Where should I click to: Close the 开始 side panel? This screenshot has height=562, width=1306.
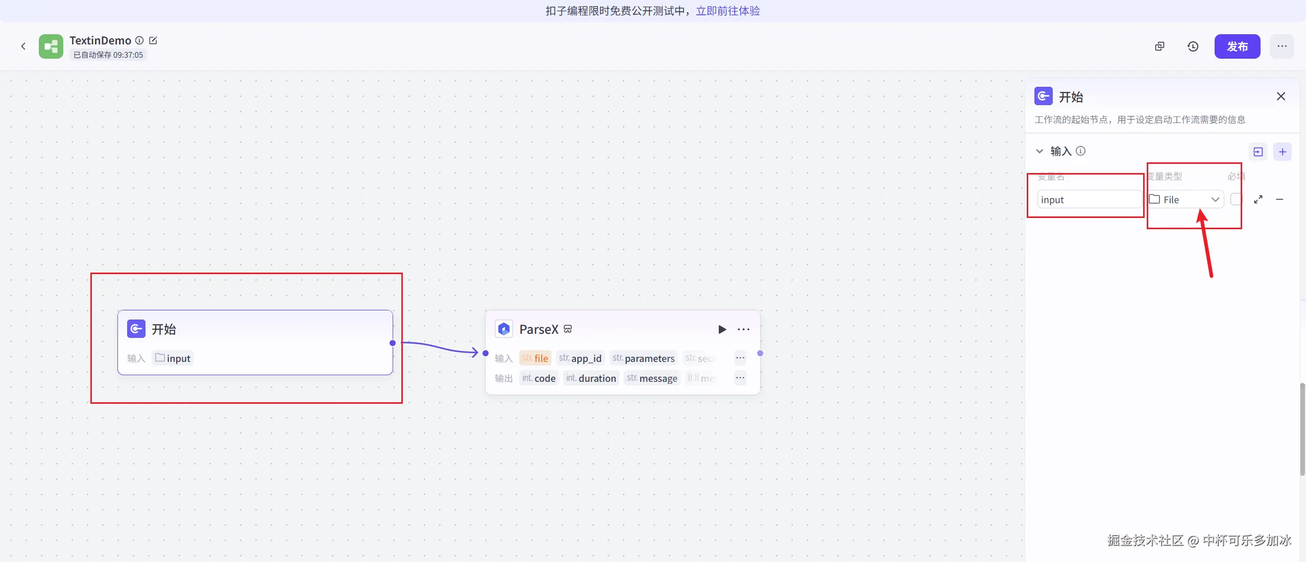click(x=1280, y=96)
